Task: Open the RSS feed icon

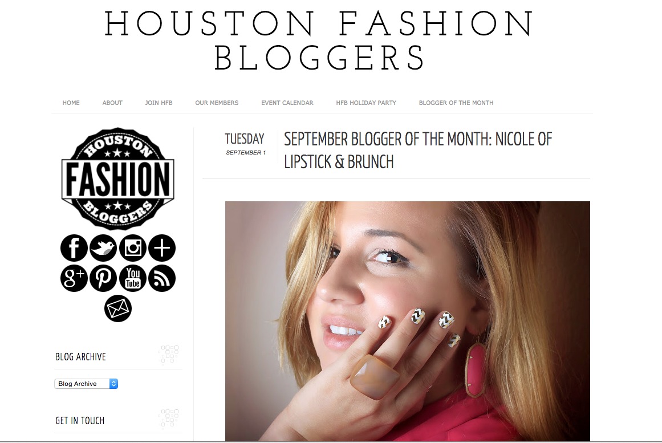Action: point(162,278)
